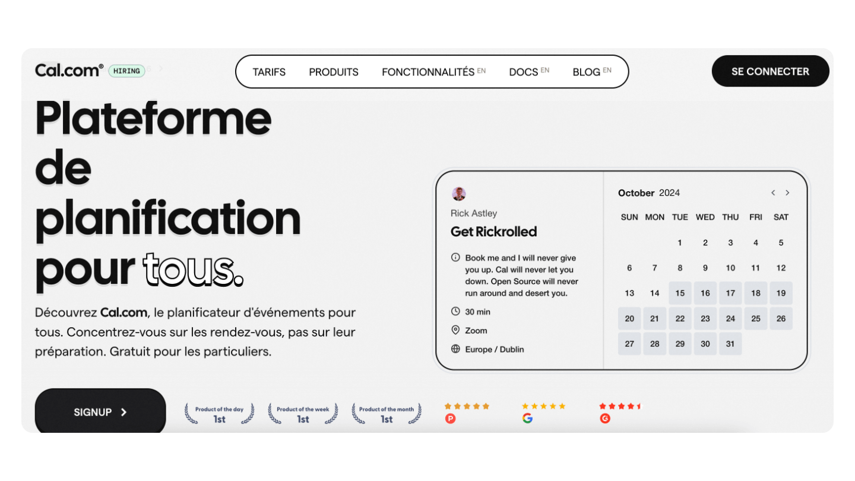855x481 pixels.
Task: Go to next month in calendar
Action: tap(787, 192)
